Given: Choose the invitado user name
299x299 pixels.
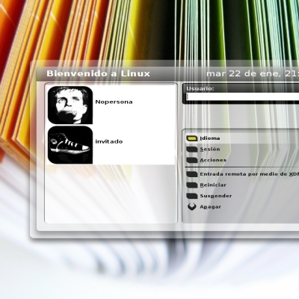Looking at the screenshot, I should [109, 141].
